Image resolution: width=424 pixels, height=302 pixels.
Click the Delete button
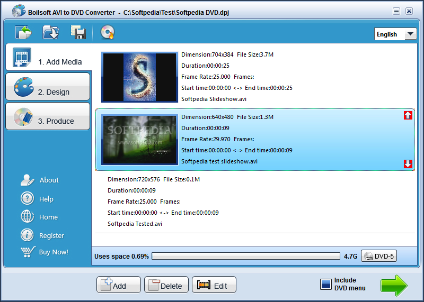click(166, 285)
